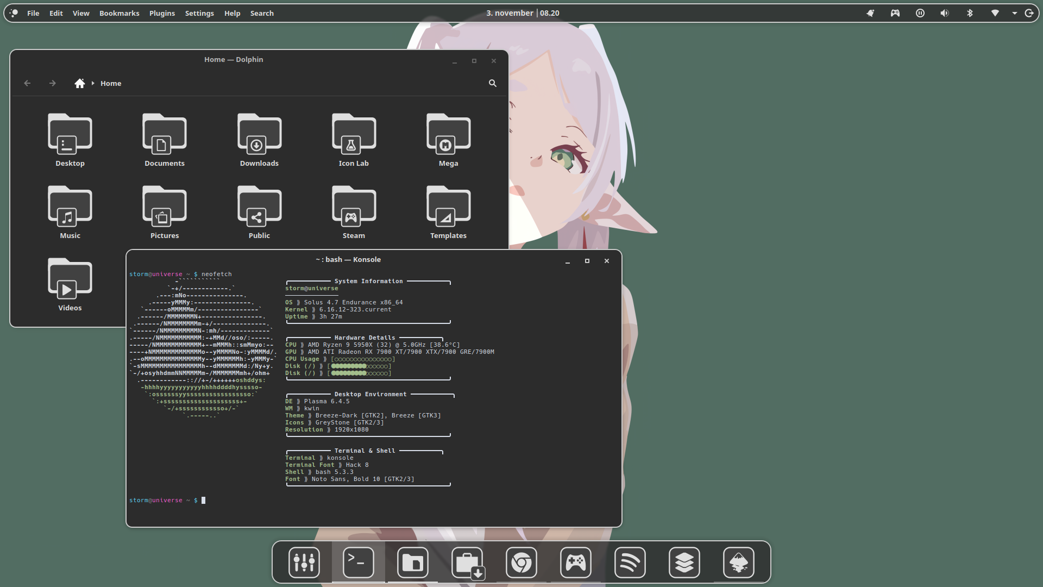1043x587 pixels.
Task: Click the Home breadcrumb icon in Dolphin
Action: (x=80, y=83)
